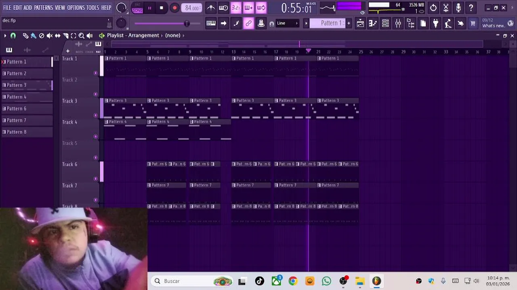Open the Piano roll window

pyautogui.click(x=373, y=23)
